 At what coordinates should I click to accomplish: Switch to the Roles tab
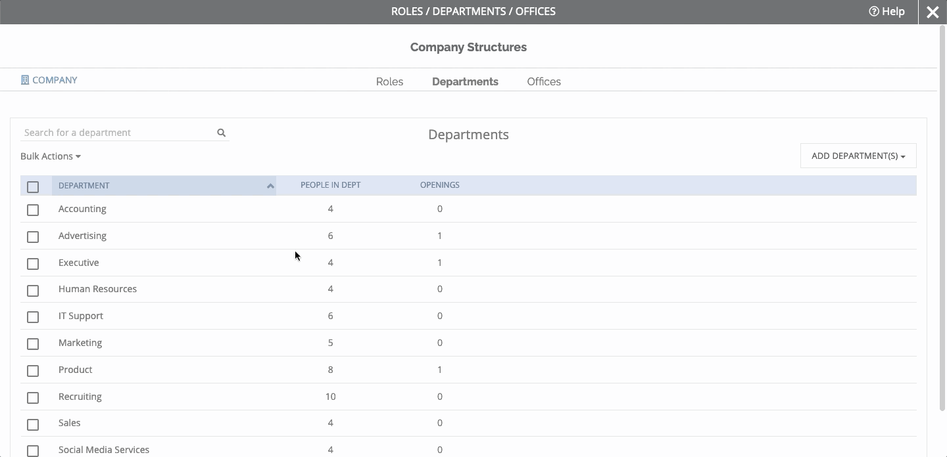[x=389, y=81]
